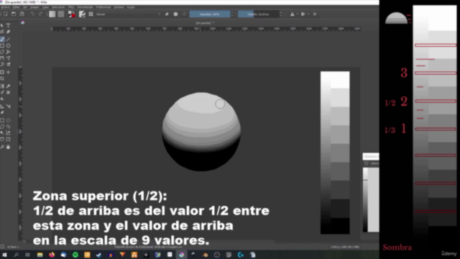
Task: Select the Text tool in toolbox
Action: coord(8,26)
